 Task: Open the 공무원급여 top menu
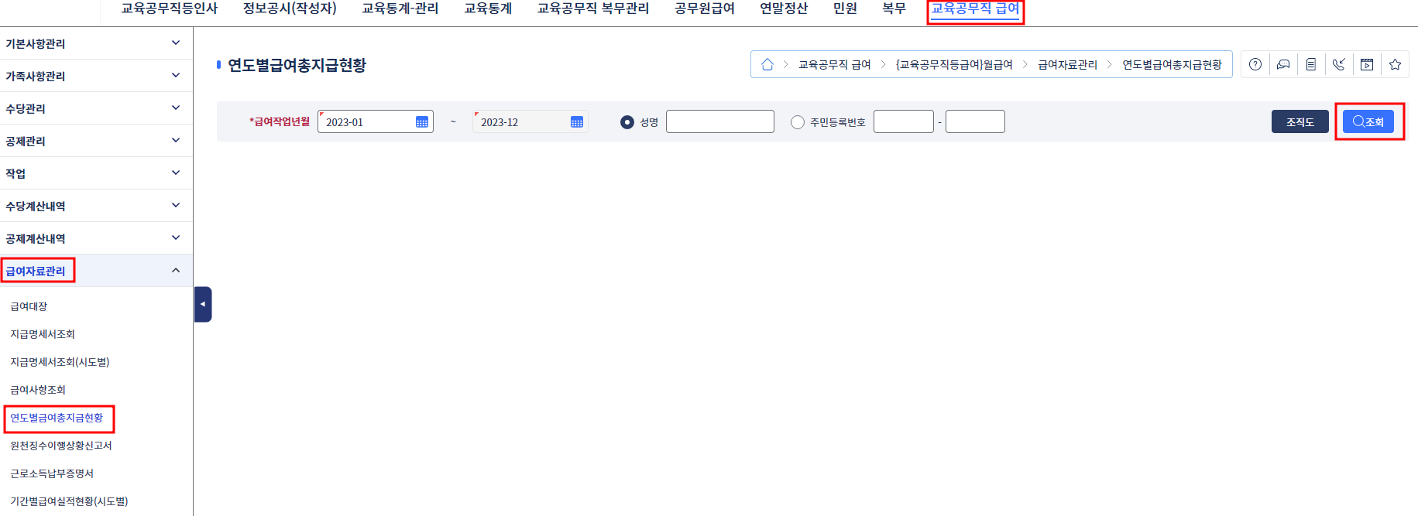tap(705, 9)
